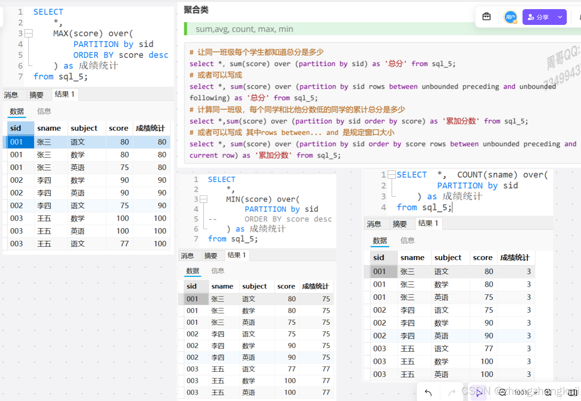Collapse the MIN(score) over( fold marker

[x=204, y=199]
